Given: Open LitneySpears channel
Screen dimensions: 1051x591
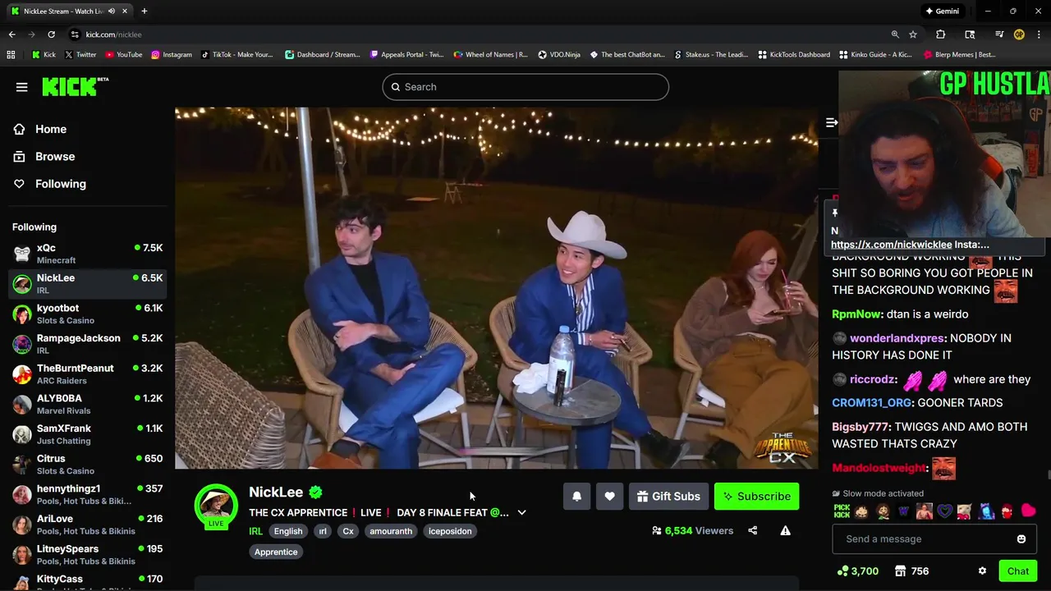Looking at the screenshot, I should click(x=87, y=555).
